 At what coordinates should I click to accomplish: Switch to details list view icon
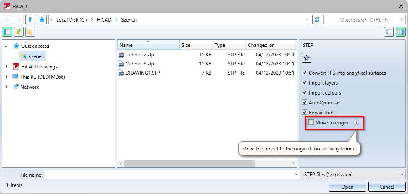coord(389,32)
